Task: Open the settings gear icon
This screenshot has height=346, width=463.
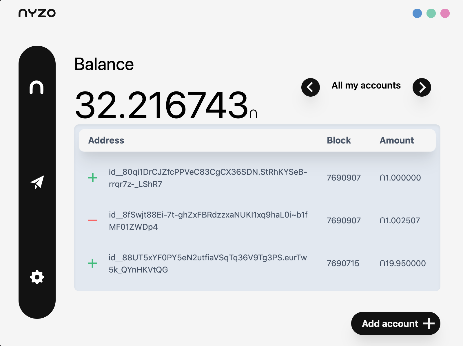Action: pos(37,277)
